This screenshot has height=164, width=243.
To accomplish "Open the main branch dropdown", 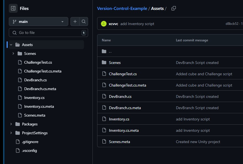I will click(x=39, y=21).
